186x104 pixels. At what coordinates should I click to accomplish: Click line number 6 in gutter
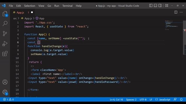(x=18, y=42)
